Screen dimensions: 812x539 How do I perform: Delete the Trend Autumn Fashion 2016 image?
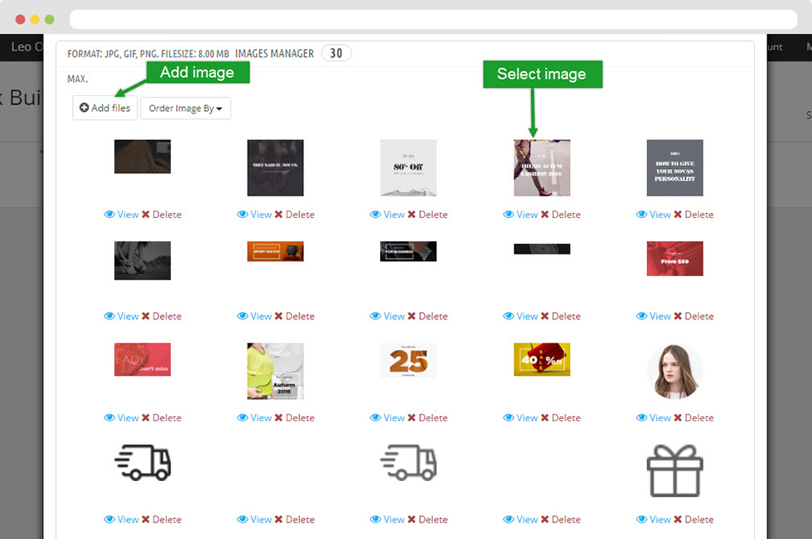pos(561,215)
